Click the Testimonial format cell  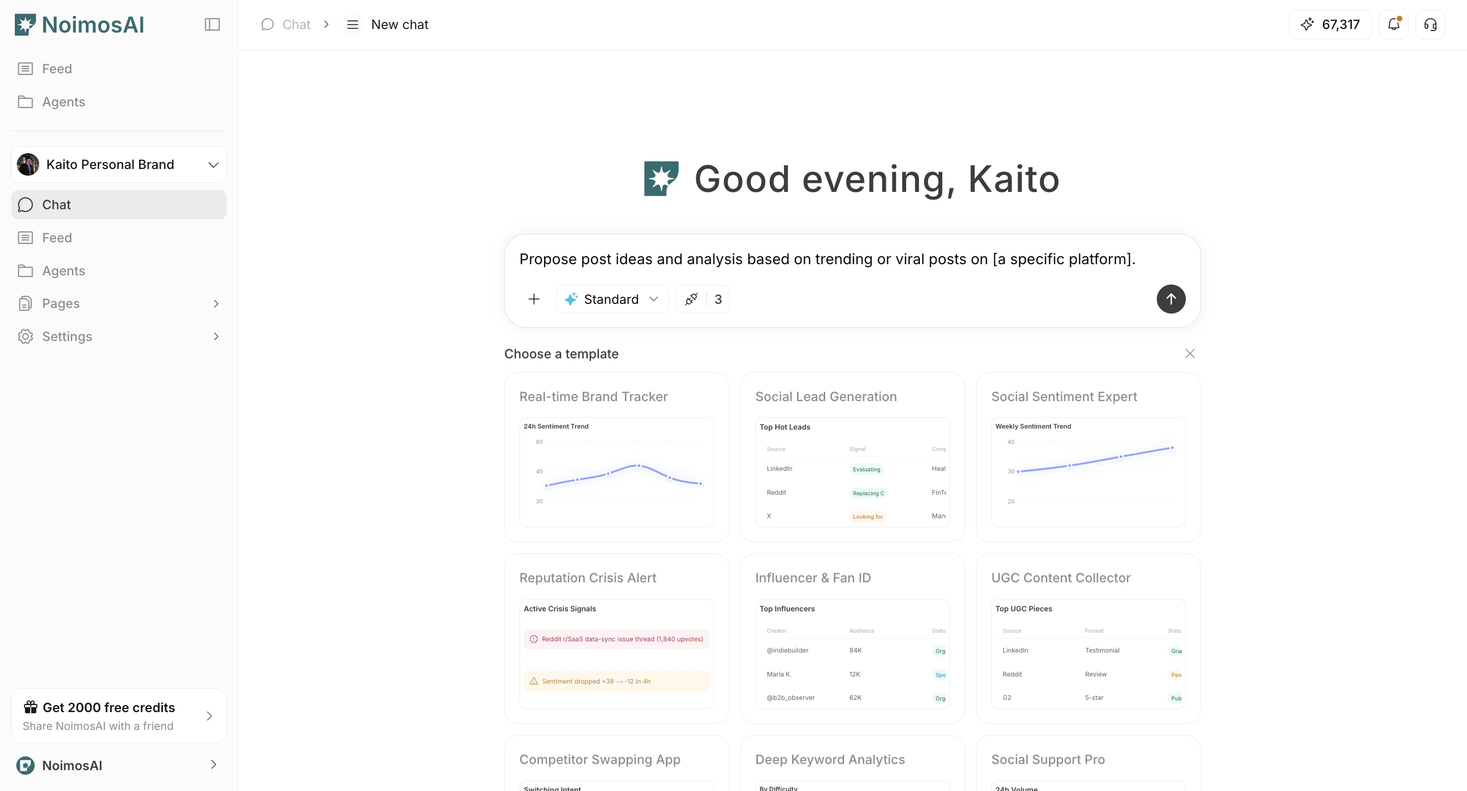point(1102,651)
